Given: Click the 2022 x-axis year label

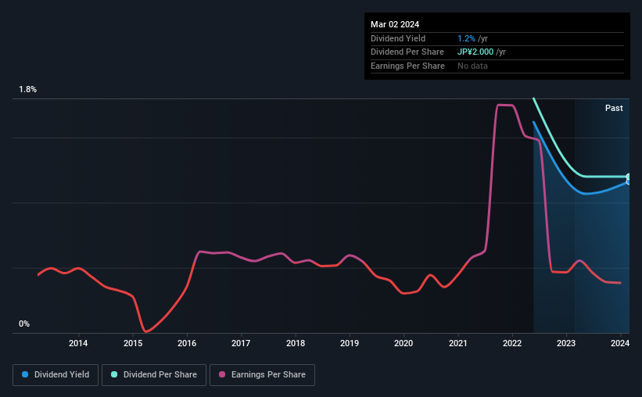Looking at the screenshot, I should coord(511,343).
